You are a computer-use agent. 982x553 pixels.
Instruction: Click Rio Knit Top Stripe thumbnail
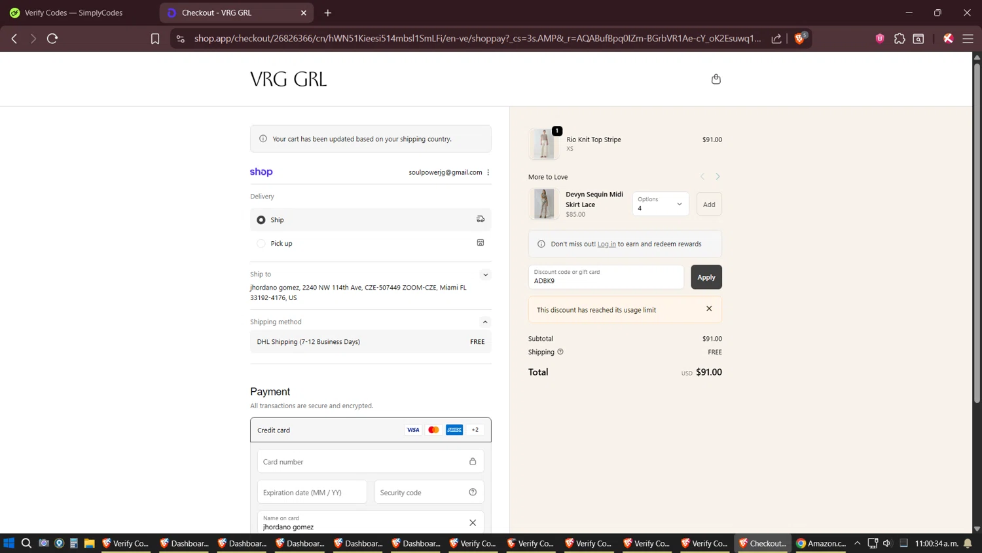point(543,143)
